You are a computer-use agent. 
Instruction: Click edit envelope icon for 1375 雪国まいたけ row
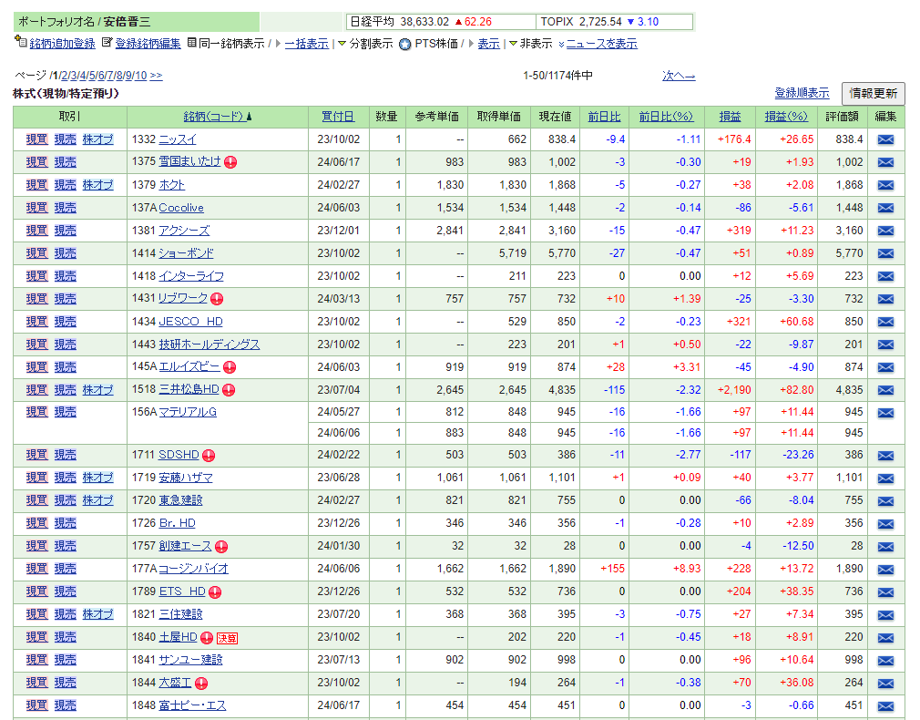[x=885, y=162]
